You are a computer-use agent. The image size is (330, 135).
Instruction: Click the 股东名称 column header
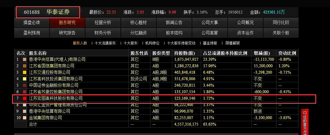pyautogui.click(x=38, y=53)
